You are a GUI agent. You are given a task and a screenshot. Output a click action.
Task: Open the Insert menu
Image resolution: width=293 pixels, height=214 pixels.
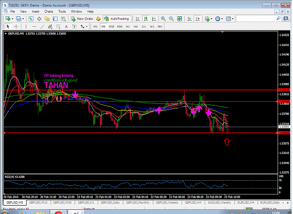[35, 11]
